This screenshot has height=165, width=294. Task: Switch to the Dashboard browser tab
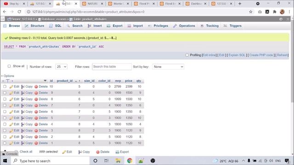pyautogui.click(x=196, y=4)
